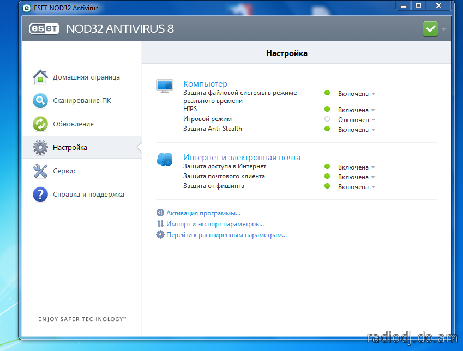
Task: Click the small gear icon for расширенным параметрам
Action: tap(160, 235)
